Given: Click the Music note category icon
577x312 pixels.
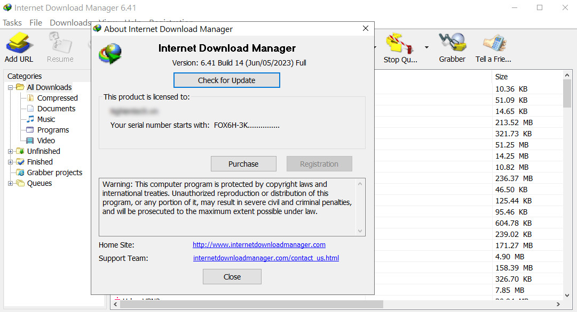Looking at the screenshot, I should point(30,119).
